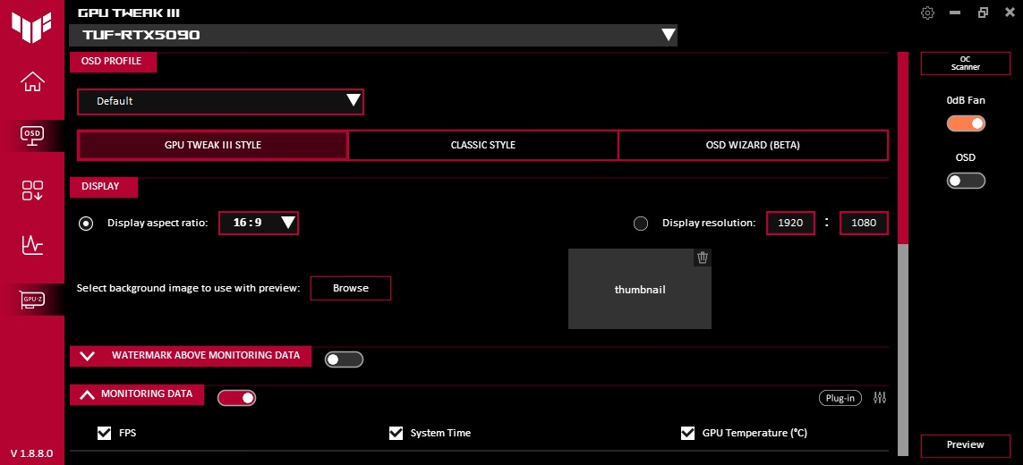This screenshot has width=1023, height=465.
Task: Click the background thumbnail preview box
Action: [639, 289]
